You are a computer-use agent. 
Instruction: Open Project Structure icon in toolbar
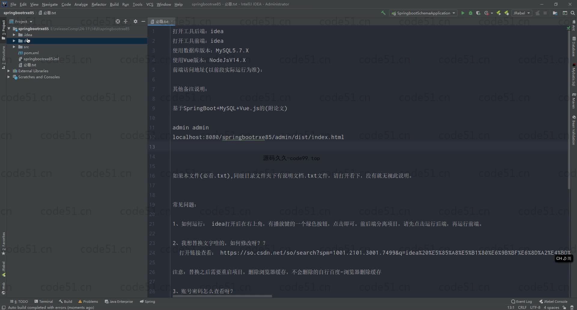555,13
